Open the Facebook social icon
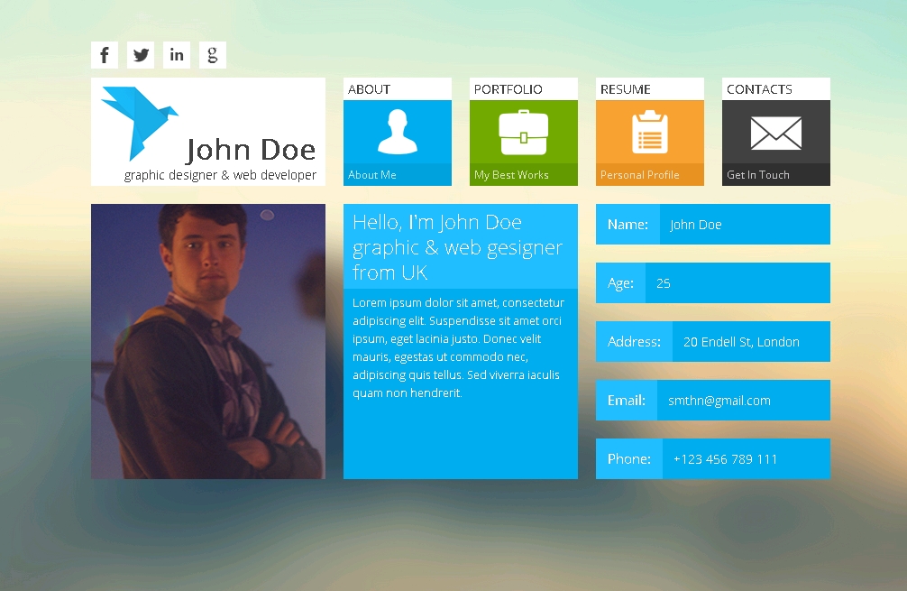Viewport: 907px width, 591px height. point(105,55)
